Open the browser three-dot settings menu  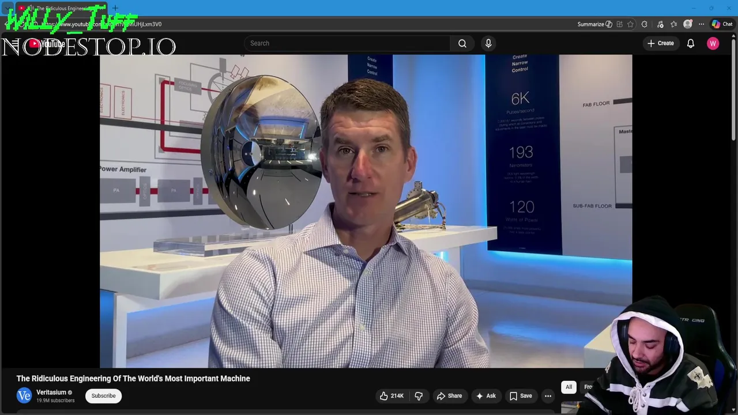tap(701, 24)
